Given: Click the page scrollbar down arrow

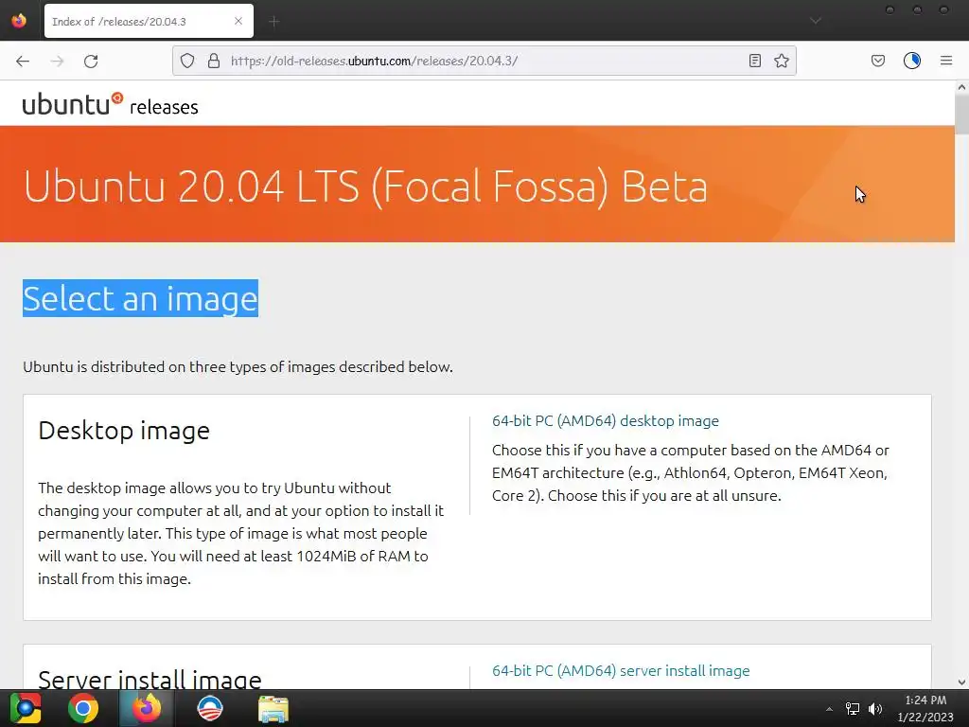Looking at the screenshot, I should coord(961,683).
